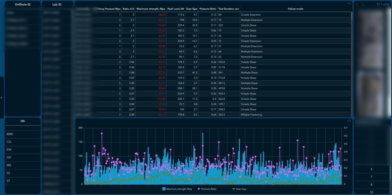
Task: Toggle the Esec Gpa legend series
Action: [239, 189]
